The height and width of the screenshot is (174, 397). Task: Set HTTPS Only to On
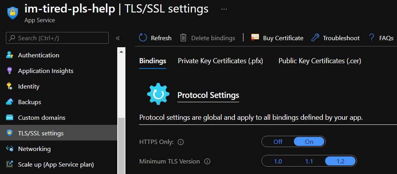coord(309,142)
